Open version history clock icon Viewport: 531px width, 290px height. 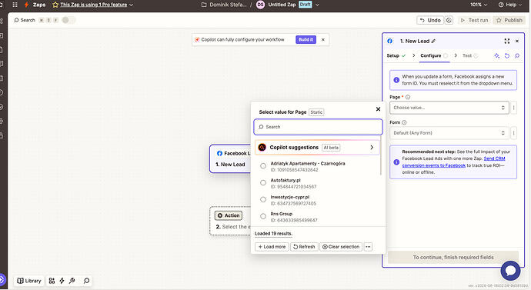[449, 20]
